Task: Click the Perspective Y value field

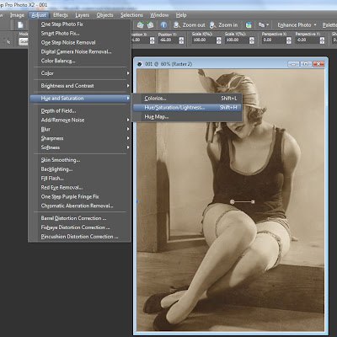Action: [308, 40]
